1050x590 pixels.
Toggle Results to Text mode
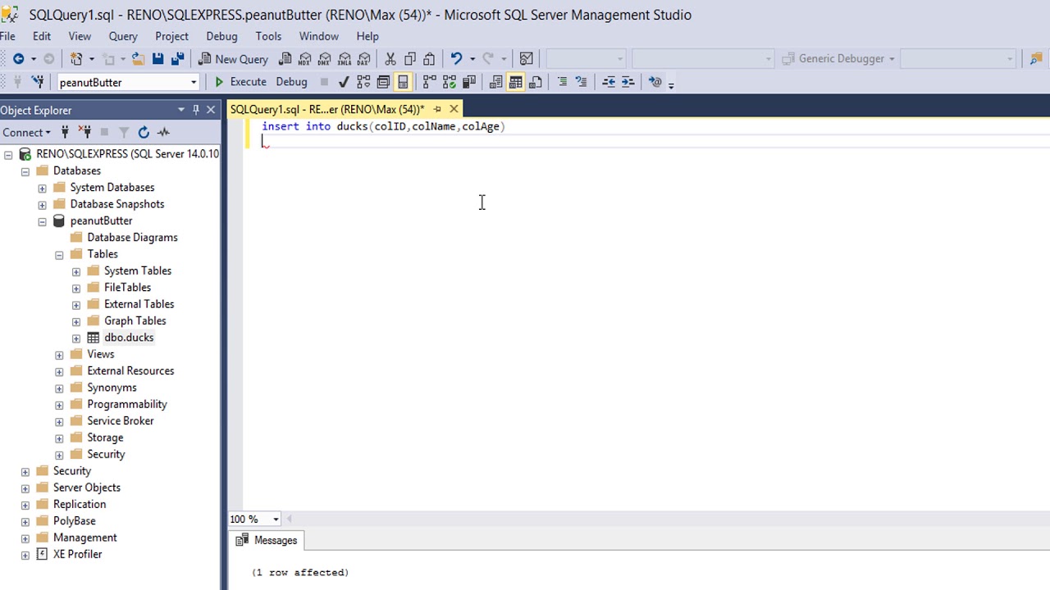tap(495, 82)
